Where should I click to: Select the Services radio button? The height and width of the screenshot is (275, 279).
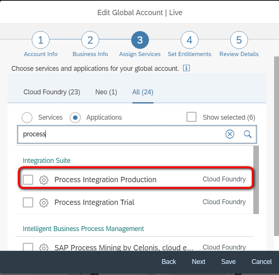pyautogui.click(x=27, y=117)
